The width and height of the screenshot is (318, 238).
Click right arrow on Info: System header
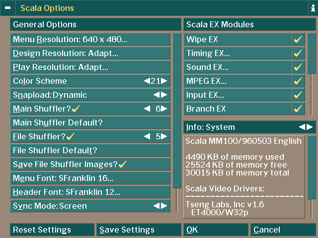tap(310, 127)
